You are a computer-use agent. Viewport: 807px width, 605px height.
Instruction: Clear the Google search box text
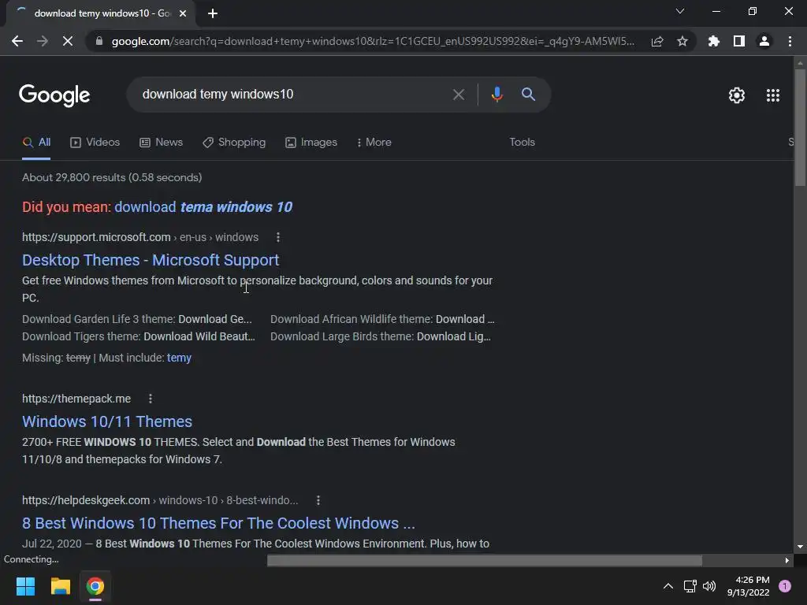click(x=458, y=95)
